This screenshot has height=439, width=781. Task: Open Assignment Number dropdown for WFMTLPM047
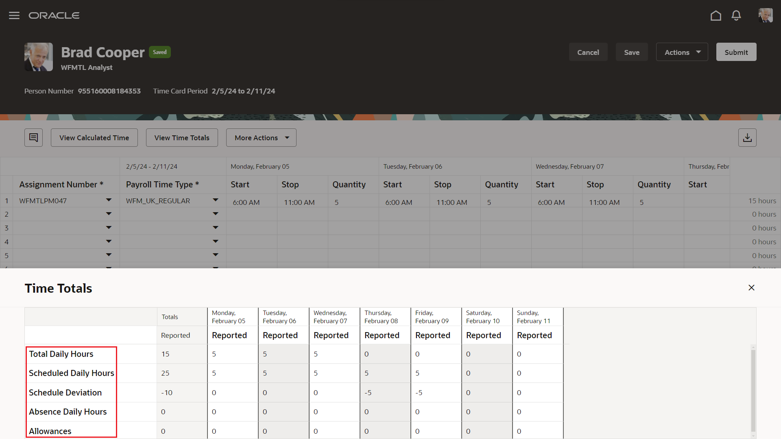click(109, 200)
